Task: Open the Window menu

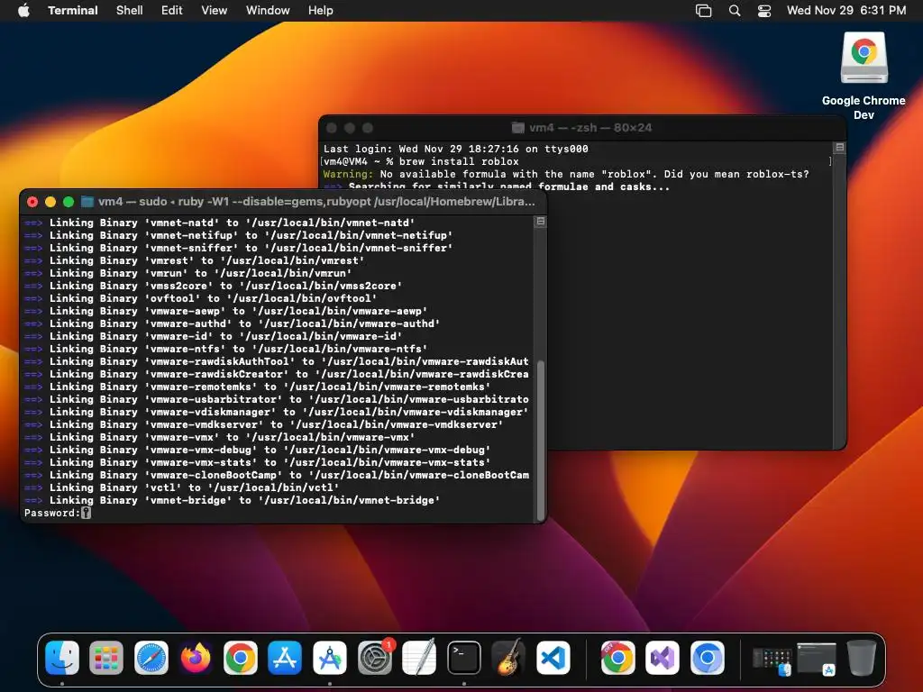Action: pyautogui.click(x=267, y=10)
